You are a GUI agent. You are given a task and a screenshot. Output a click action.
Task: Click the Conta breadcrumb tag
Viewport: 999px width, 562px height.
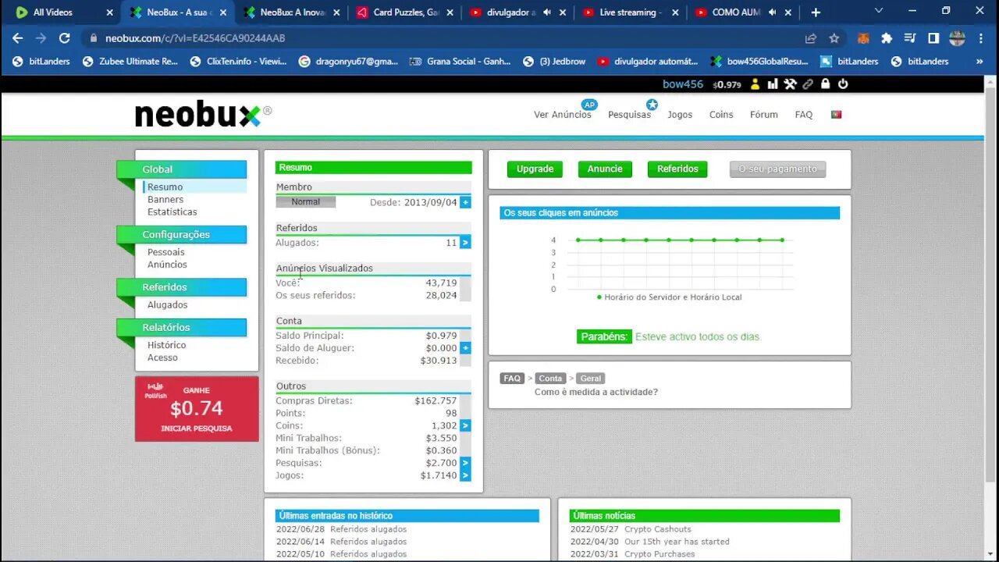pos(550,379)
